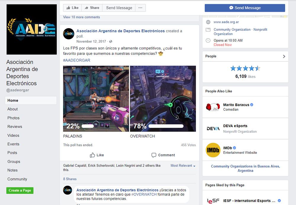
Task: Open IESF - International Esports page link
Action: click(x=249, y=201)
